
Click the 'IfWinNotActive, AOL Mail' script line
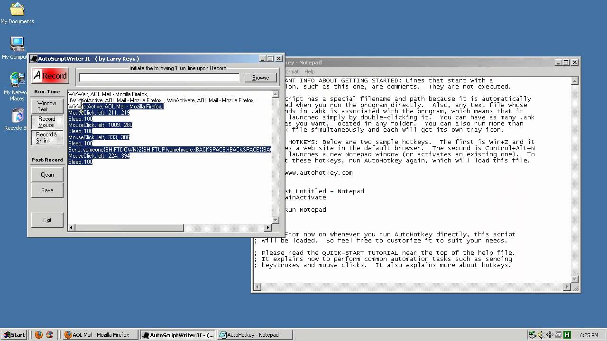pos(161,100)
